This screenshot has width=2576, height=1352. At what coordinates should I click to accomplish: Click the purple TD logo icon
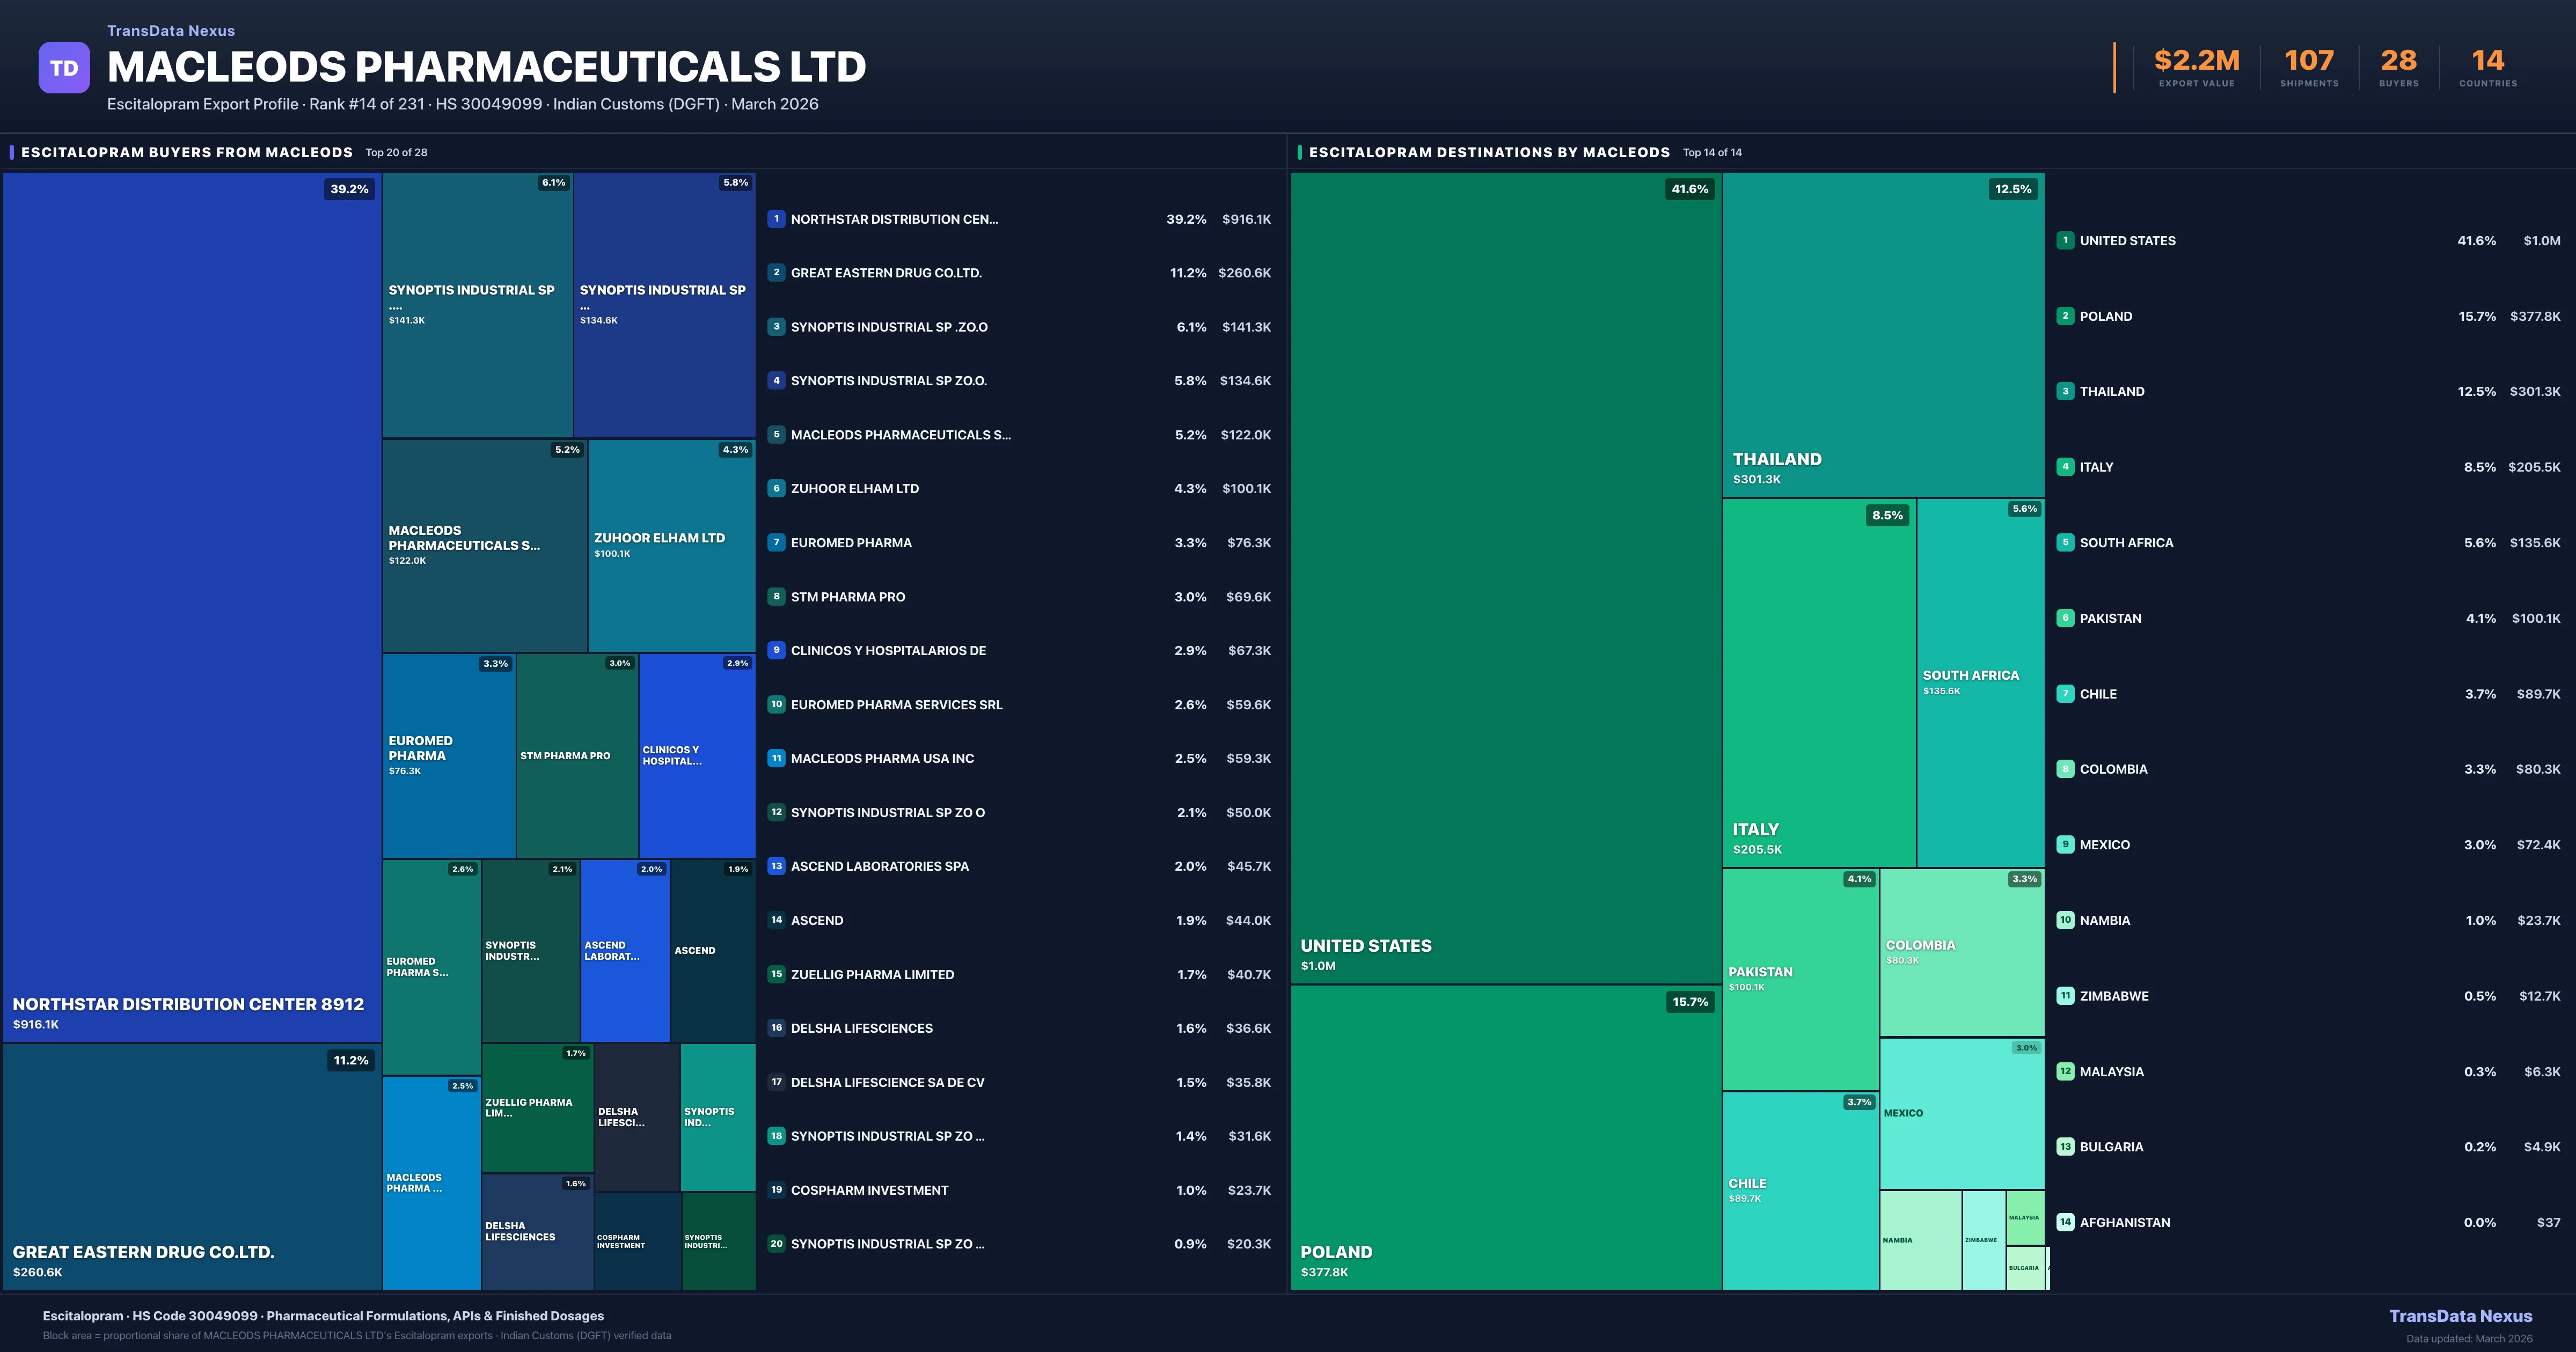tap(64, 68)
